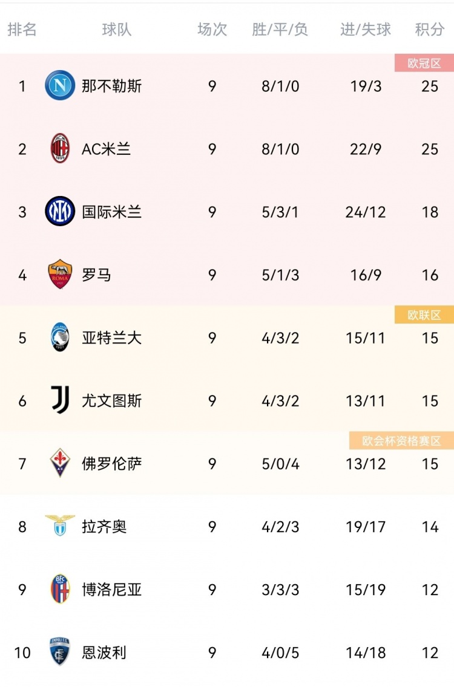Tap the Empoli club crest

(60, 652)
